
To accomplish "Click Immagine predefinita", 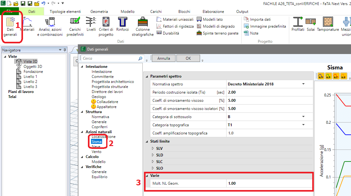I will [265, 26].
